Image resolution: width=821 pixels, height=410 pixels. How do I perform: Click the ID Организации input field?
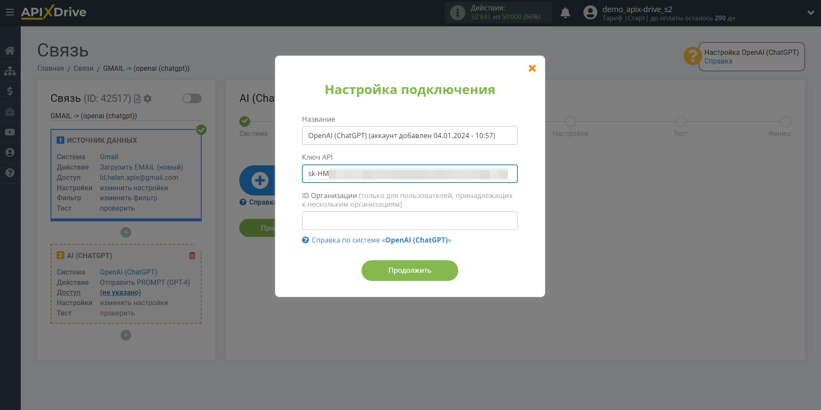pos(409,221)
